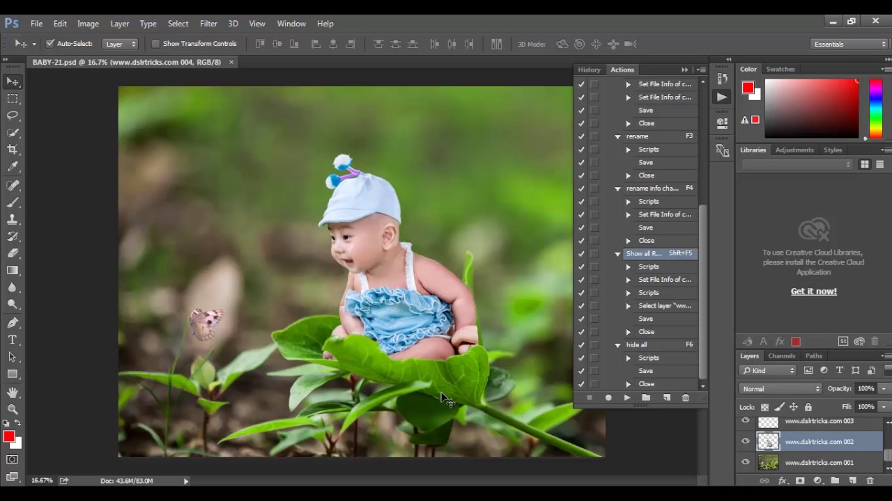Close the BABY-21.psd document tab
The width and height of the screenshot is (892, 501).
tap(231, 62)
